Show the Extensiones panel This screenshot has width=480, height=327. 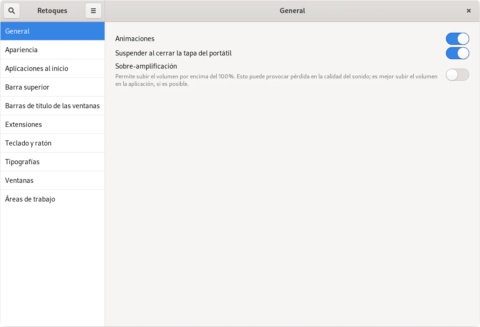tap(52, 125)
